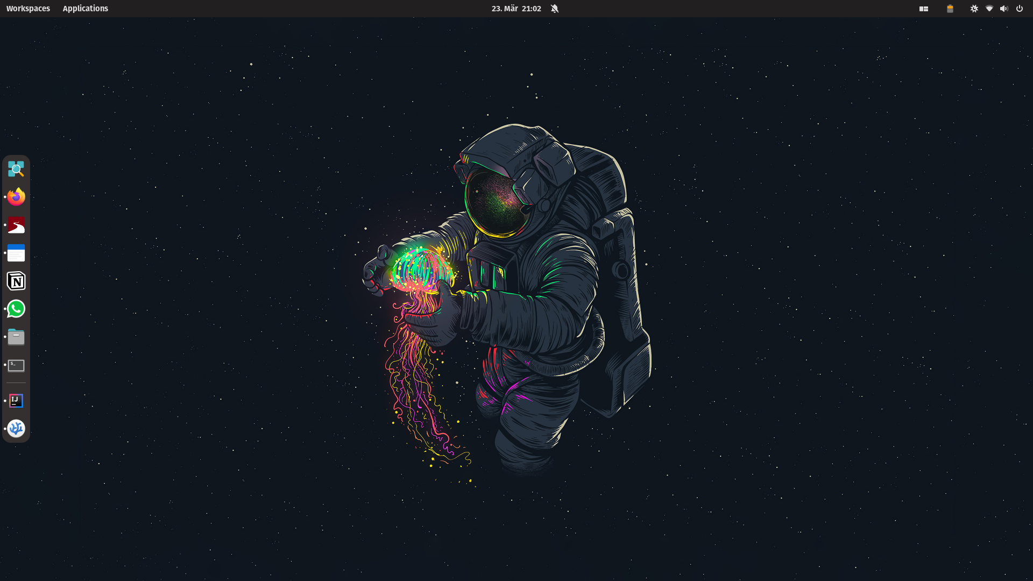Viewport: 1033px width, 581px height.
Task: Click the volume speaker icon
Action: pos(1004,9)
